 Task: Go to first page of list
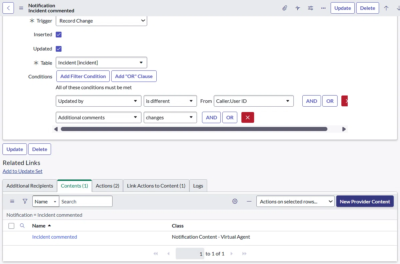(x=155, y=254)
